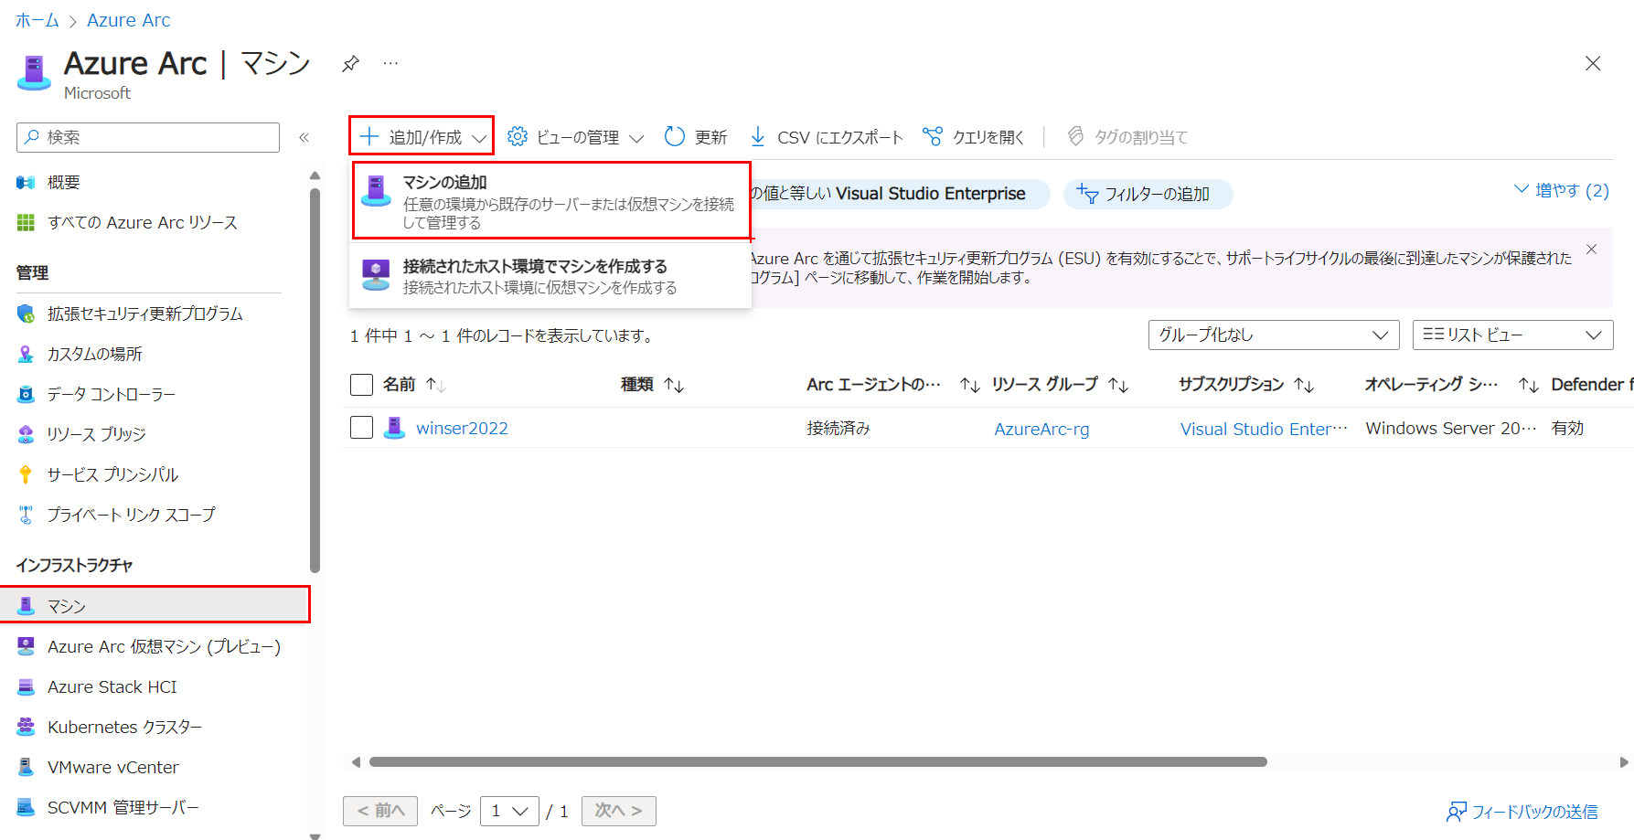Sort by 種類 column arrows
The height and width of the screenshot is (840, 1634).
tap(674, 386)
